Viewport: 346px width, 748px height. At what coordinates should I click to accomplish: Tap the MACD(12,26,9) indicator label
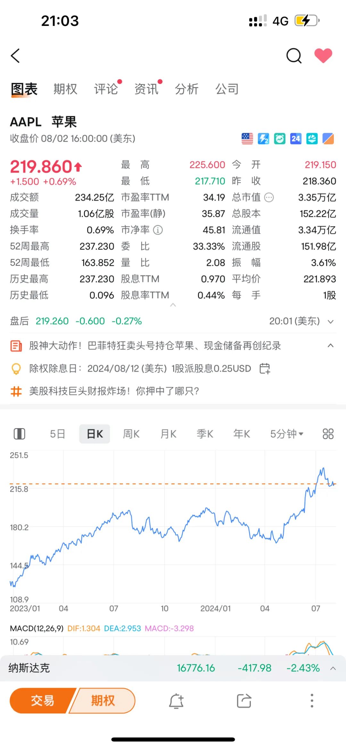pos(37,628)
